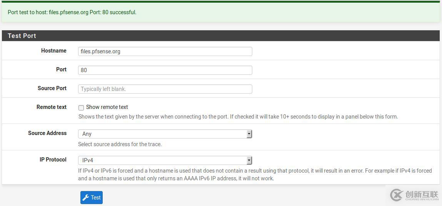Enable the Show remote text checkbox
This screenshot has width=442, height=206.
(x=81, y=108)
